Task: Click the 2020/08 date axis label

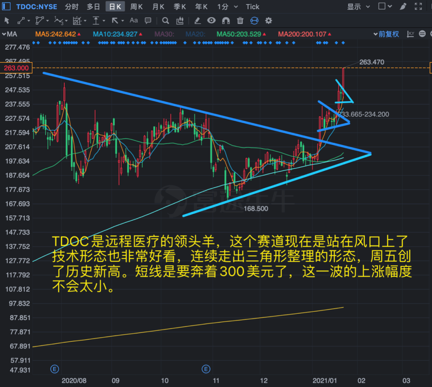Action: pyautogui.click(x=74, y=381)
